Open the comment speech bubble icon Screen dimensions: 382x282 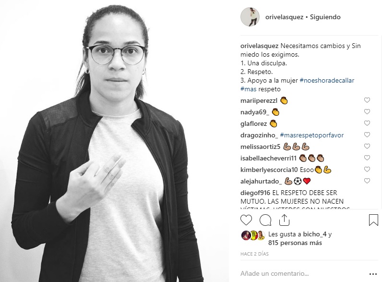265,221
